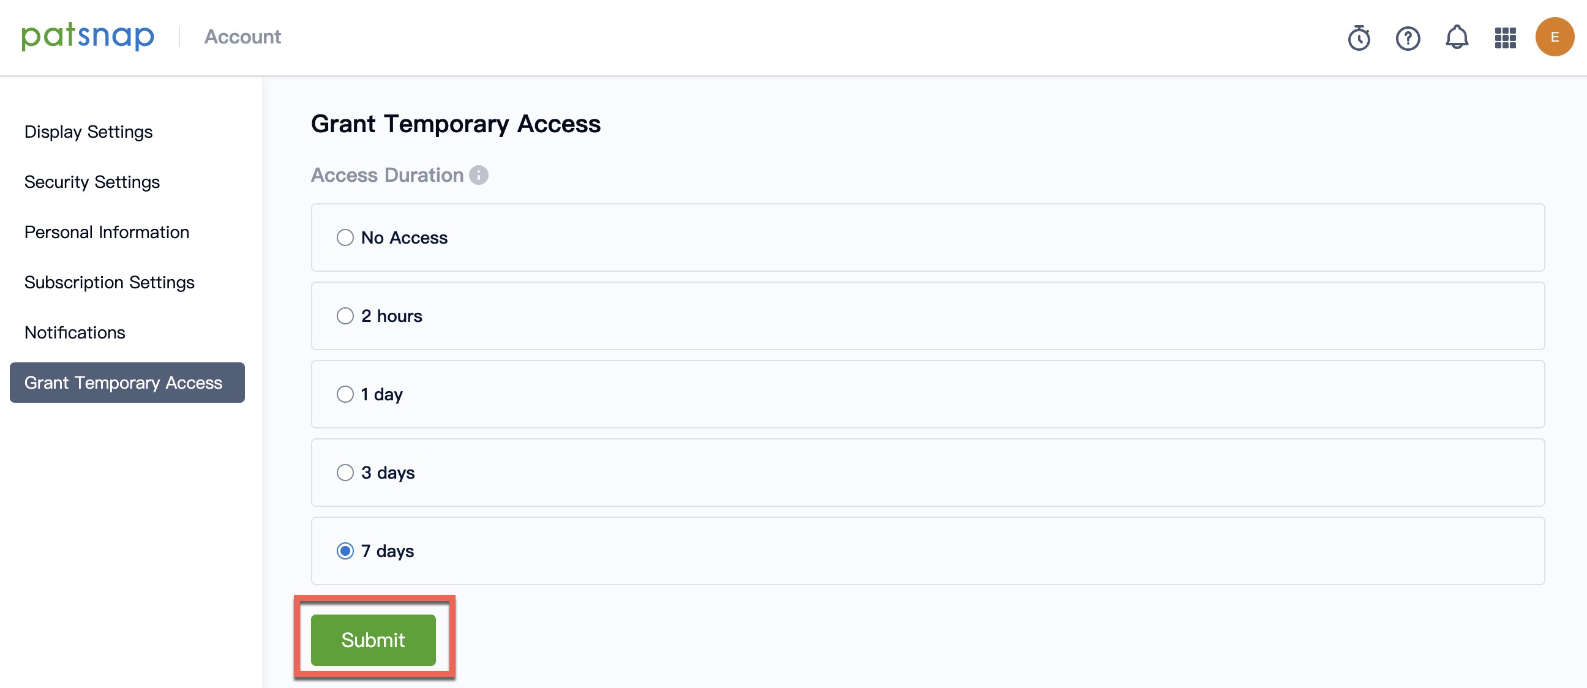Select the 3 days radio option

point(345,473)
